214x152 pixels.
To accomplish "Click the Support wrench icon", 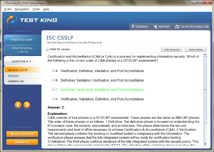I will point(155,26).
